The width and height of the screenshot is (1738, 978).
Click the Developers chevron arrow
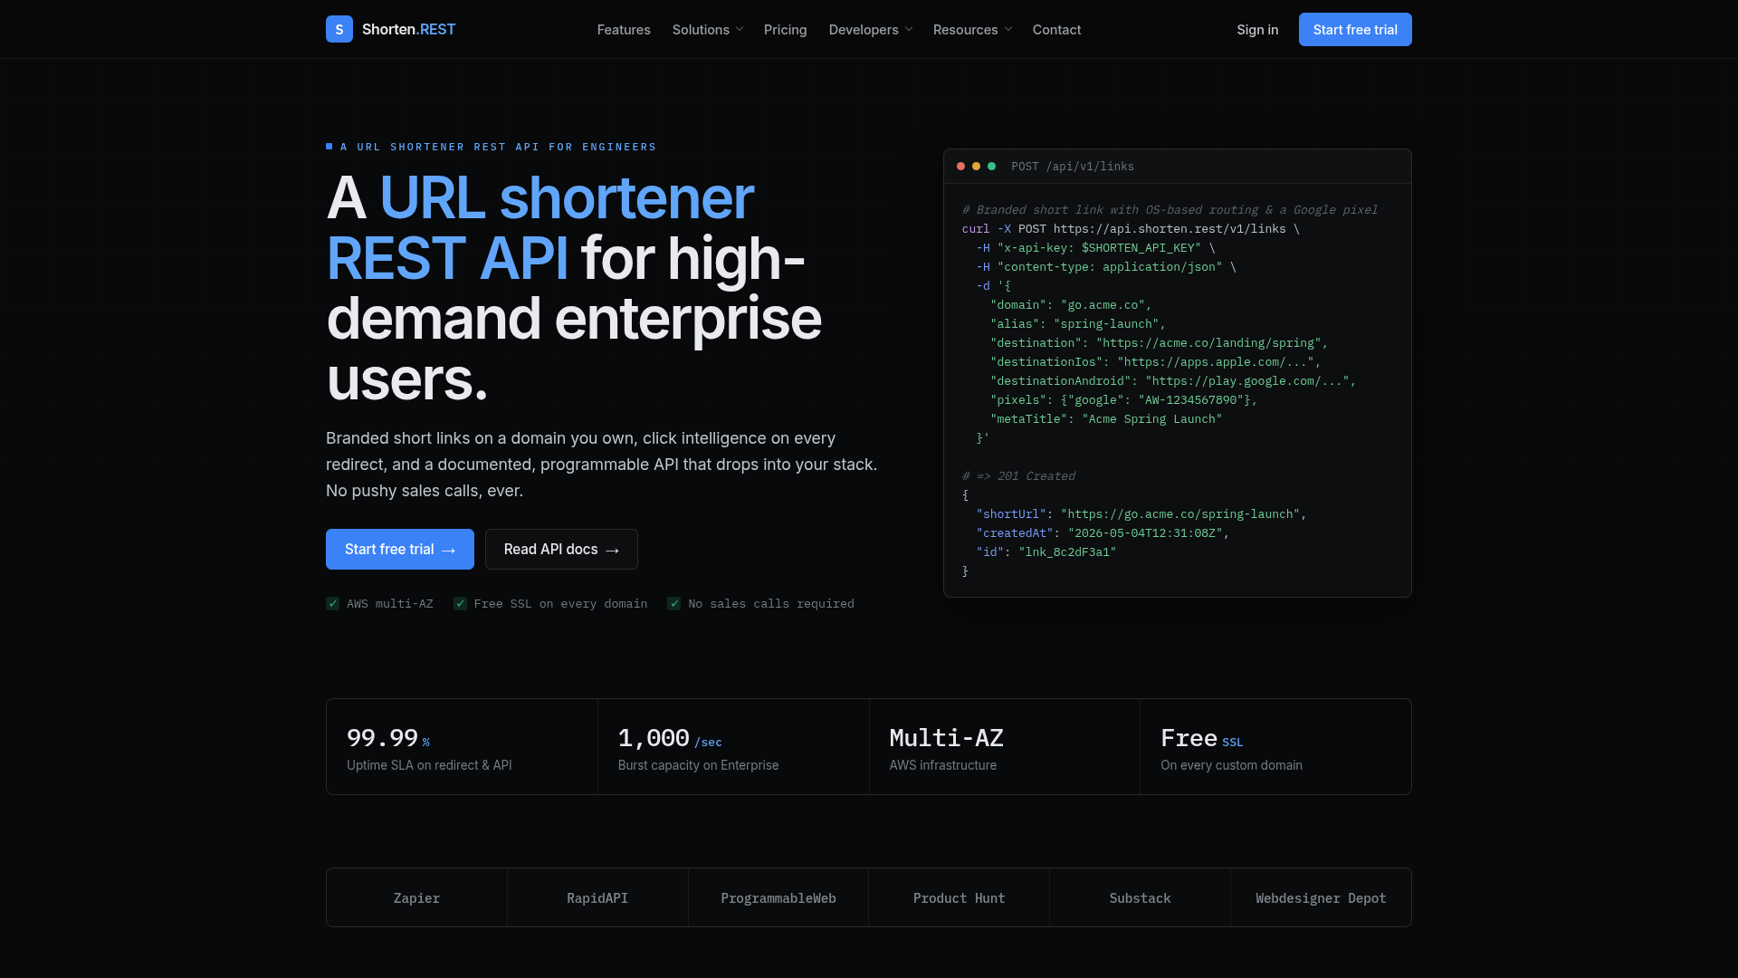click(909, 30)
